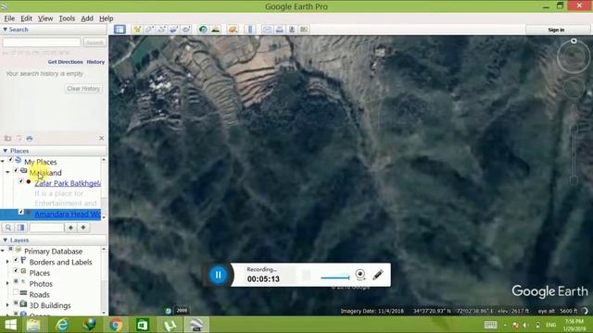This screenshot has width=593, height=333.
Task: Open the Add menu
Action: 87,18
